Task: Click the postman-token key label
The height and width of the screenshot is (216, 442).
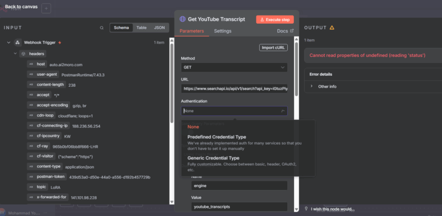Action: [51, 177]
